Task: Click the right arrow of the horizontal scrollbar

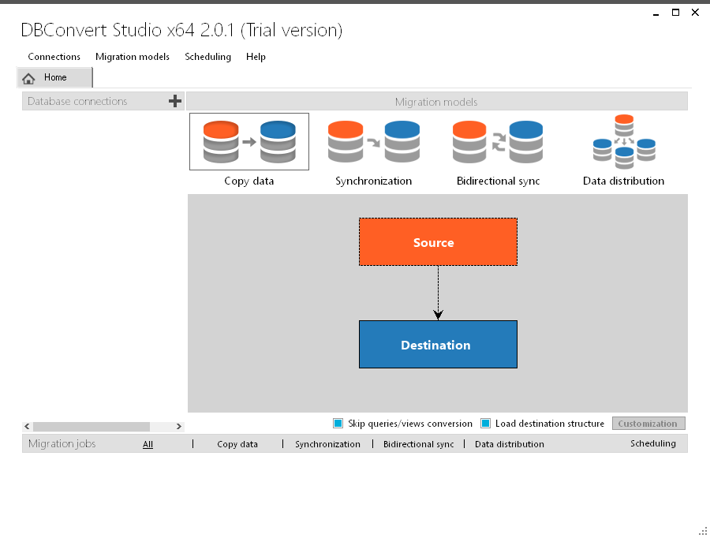Action: pos(179,425)
